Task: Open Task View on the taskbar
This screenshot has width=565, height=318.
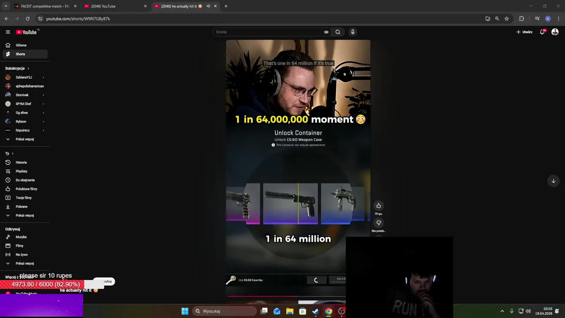Action: 264,311
